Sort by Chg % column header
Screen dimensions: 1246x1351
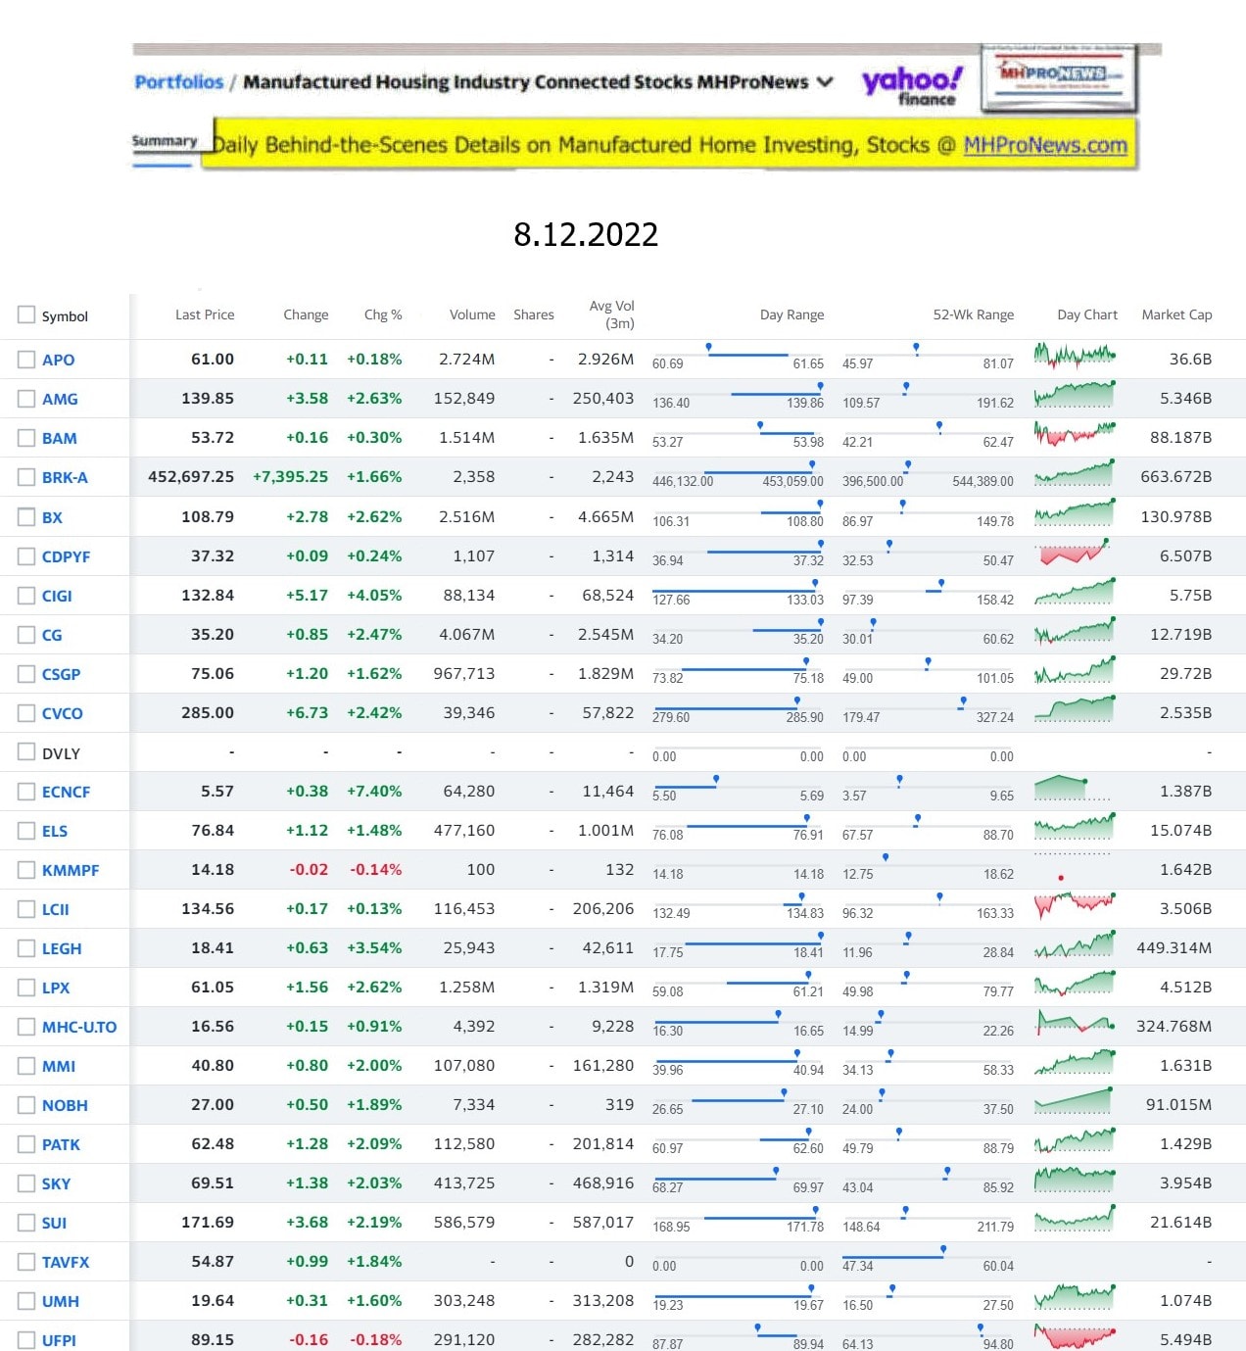tap(383, 314)
